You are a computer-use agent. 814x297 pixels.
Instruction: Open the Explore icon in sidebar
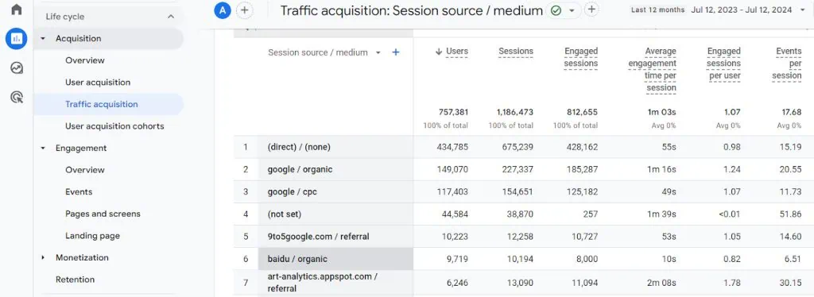[16, 68]
